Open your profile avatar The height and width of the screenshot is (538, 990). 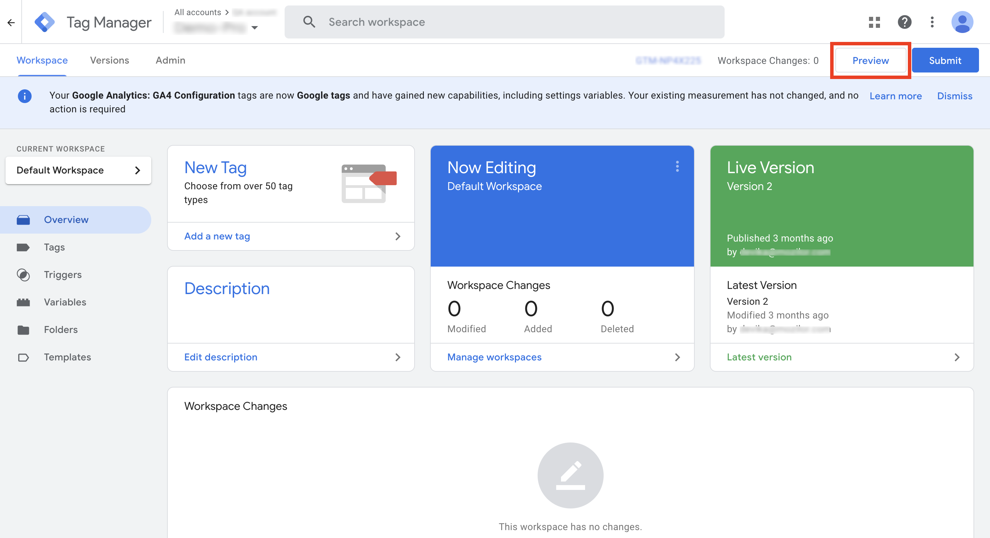tap(962, 22)
